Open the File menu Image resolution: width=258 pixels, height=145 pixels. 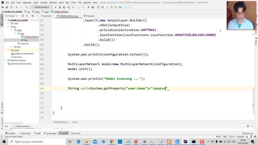(x=7, y=2)
